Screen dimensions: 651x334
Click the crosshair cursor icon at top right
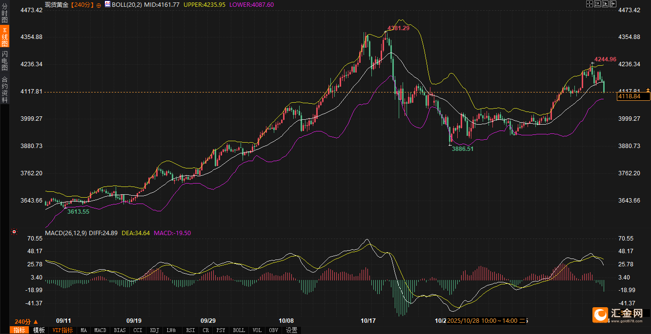tap(589, 4)
